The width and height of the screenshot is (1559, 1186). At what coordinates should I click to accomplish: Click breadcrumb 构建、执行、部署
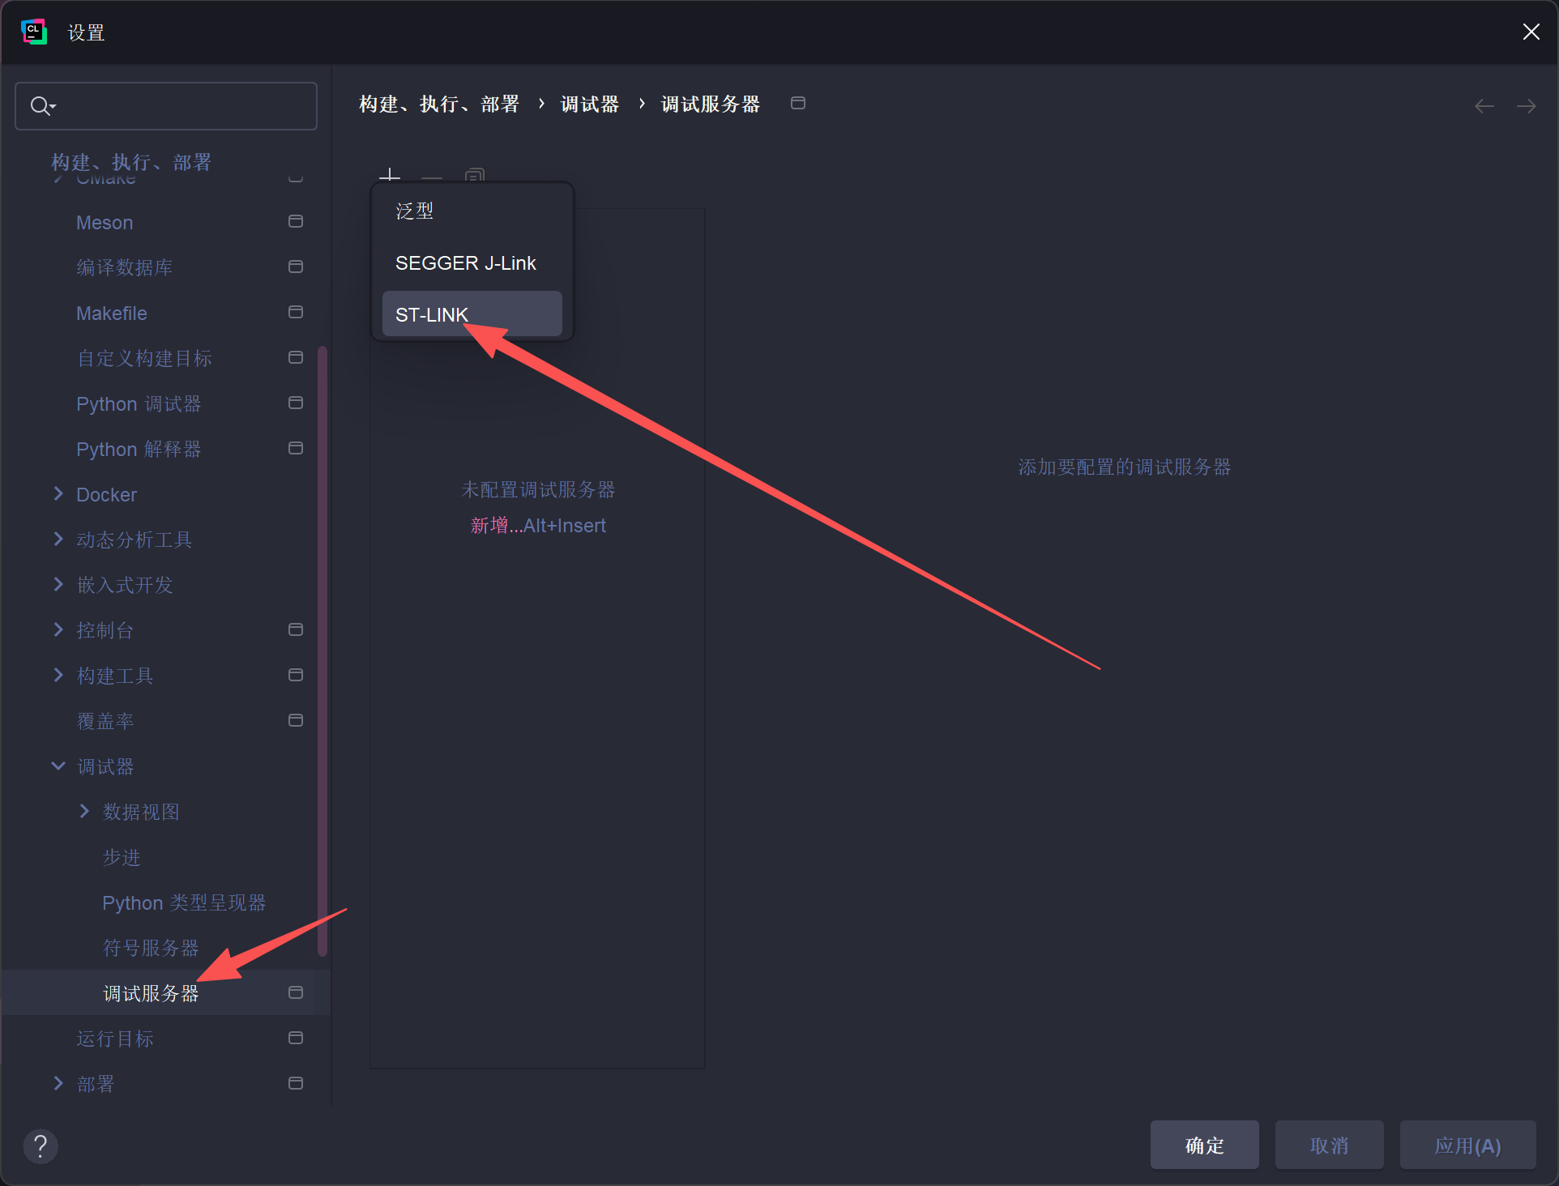[x=439, y=105]
